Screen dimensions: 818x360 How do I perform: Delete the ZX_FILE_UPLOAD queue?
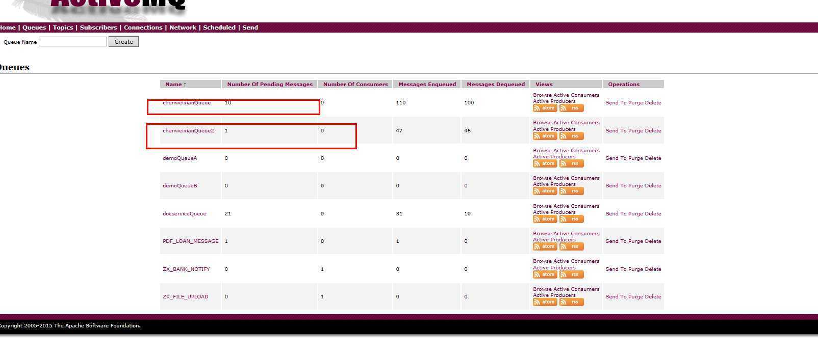coord(653,297)
